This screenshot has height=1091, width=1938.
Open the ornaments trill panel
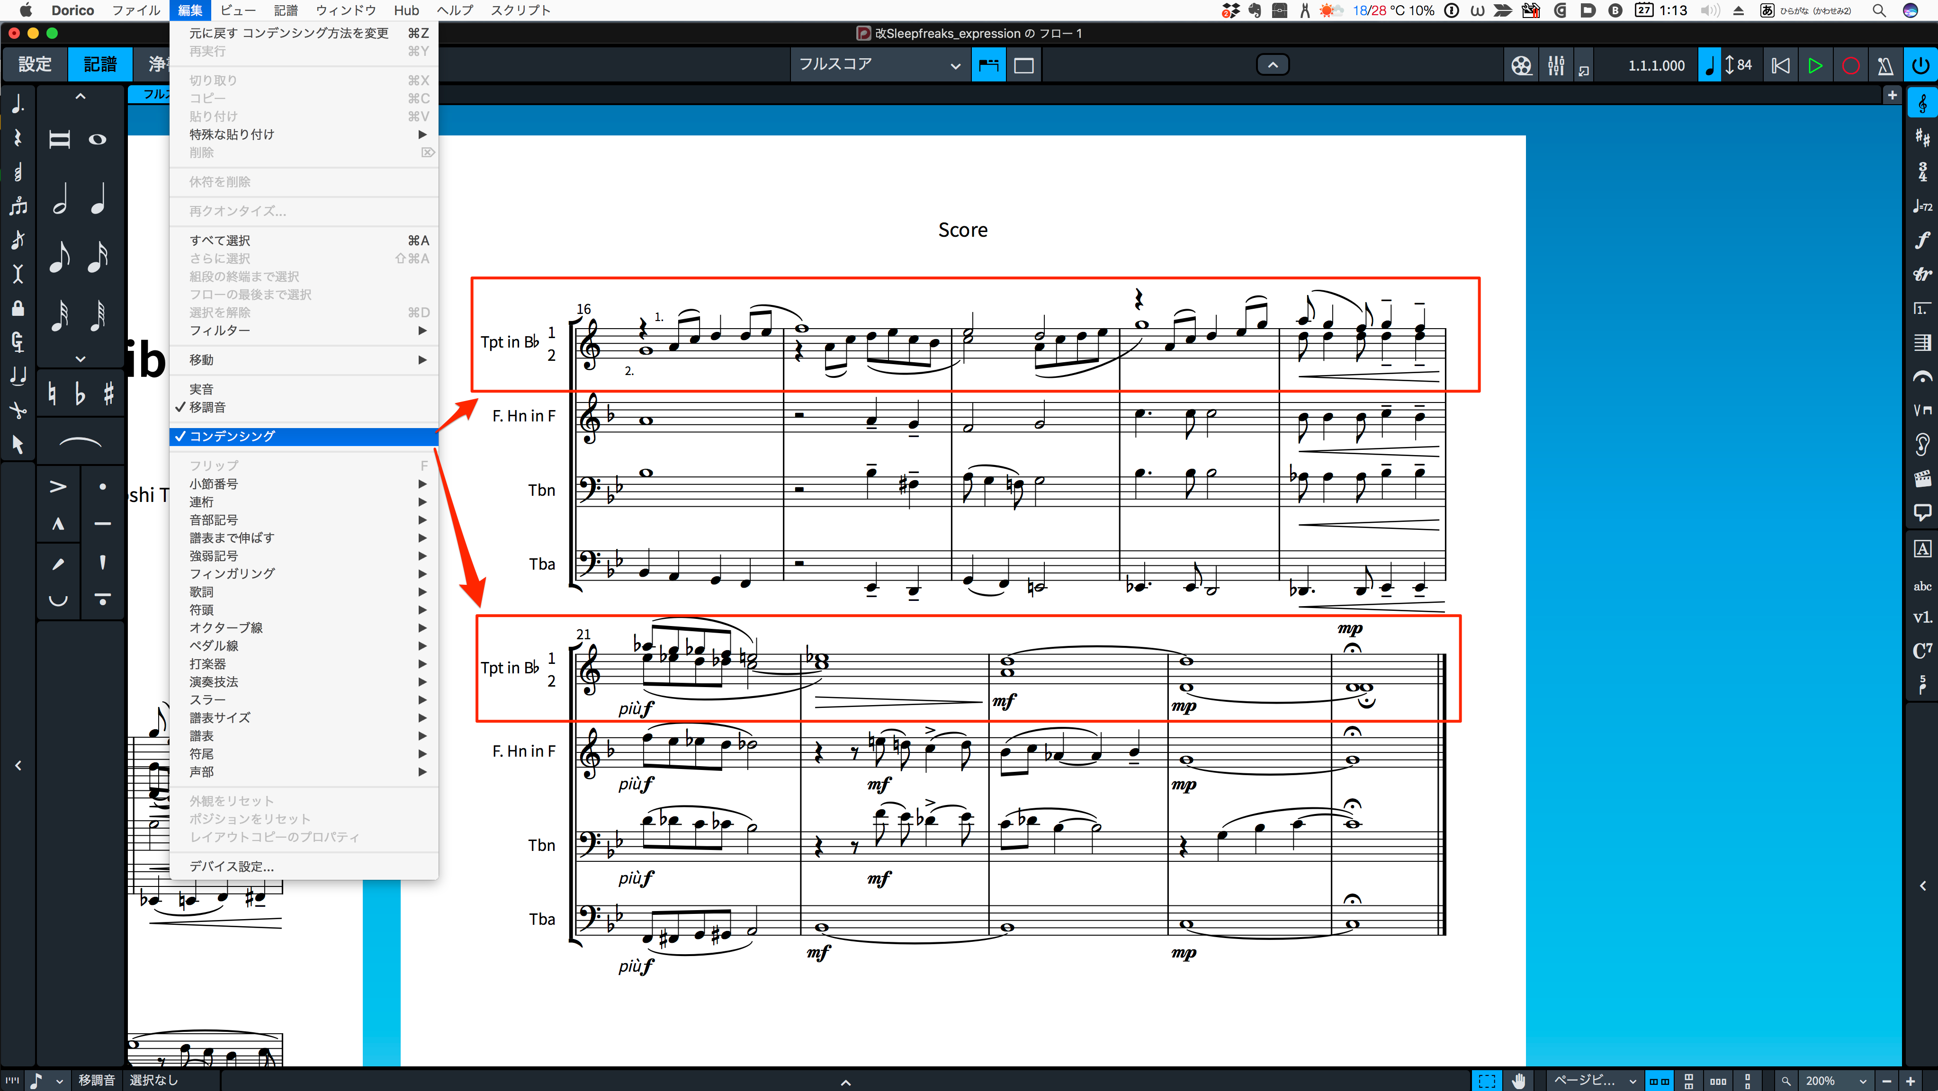pos(1922,275)
